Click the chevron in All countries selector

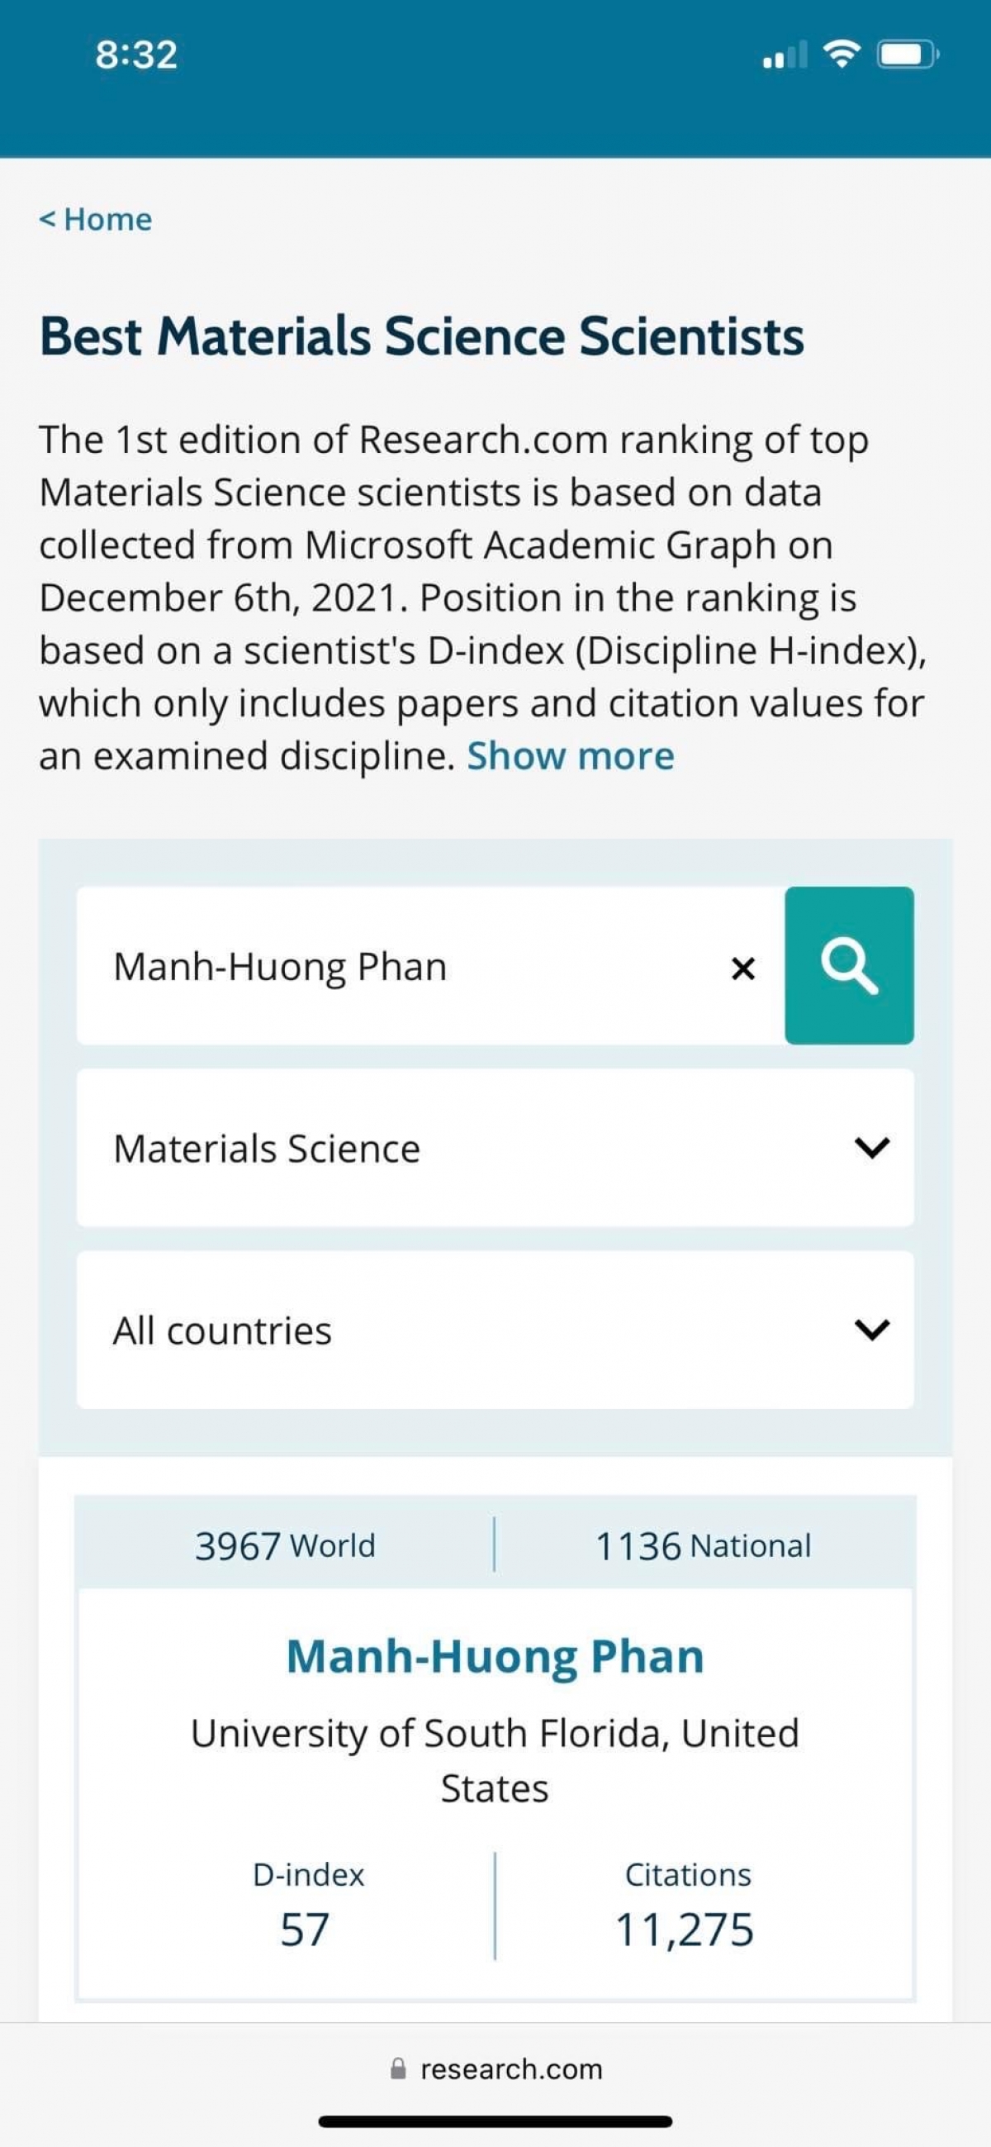(x=872, y=1331)
